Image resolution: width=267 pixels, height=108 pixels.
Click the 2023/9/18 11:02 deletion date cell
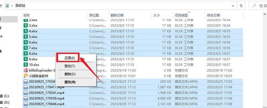pos(123,70)
